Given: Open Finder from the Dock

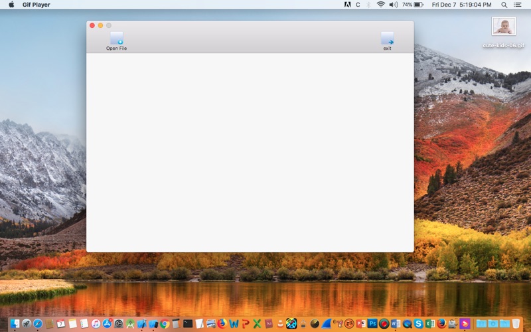Looking at the screenshot, I should (15, 323).
